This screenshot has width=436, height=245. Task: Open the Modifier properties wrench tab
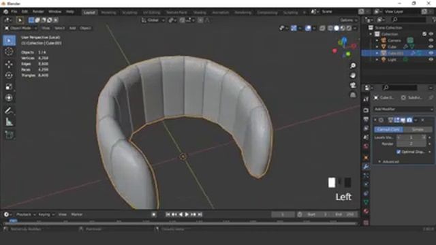[x=366, y=166]
